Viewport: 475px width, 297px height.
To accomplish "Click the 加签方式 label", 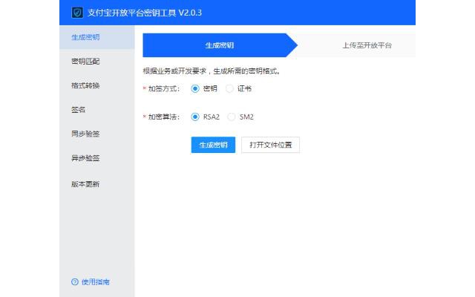I will tap(164, 89).
